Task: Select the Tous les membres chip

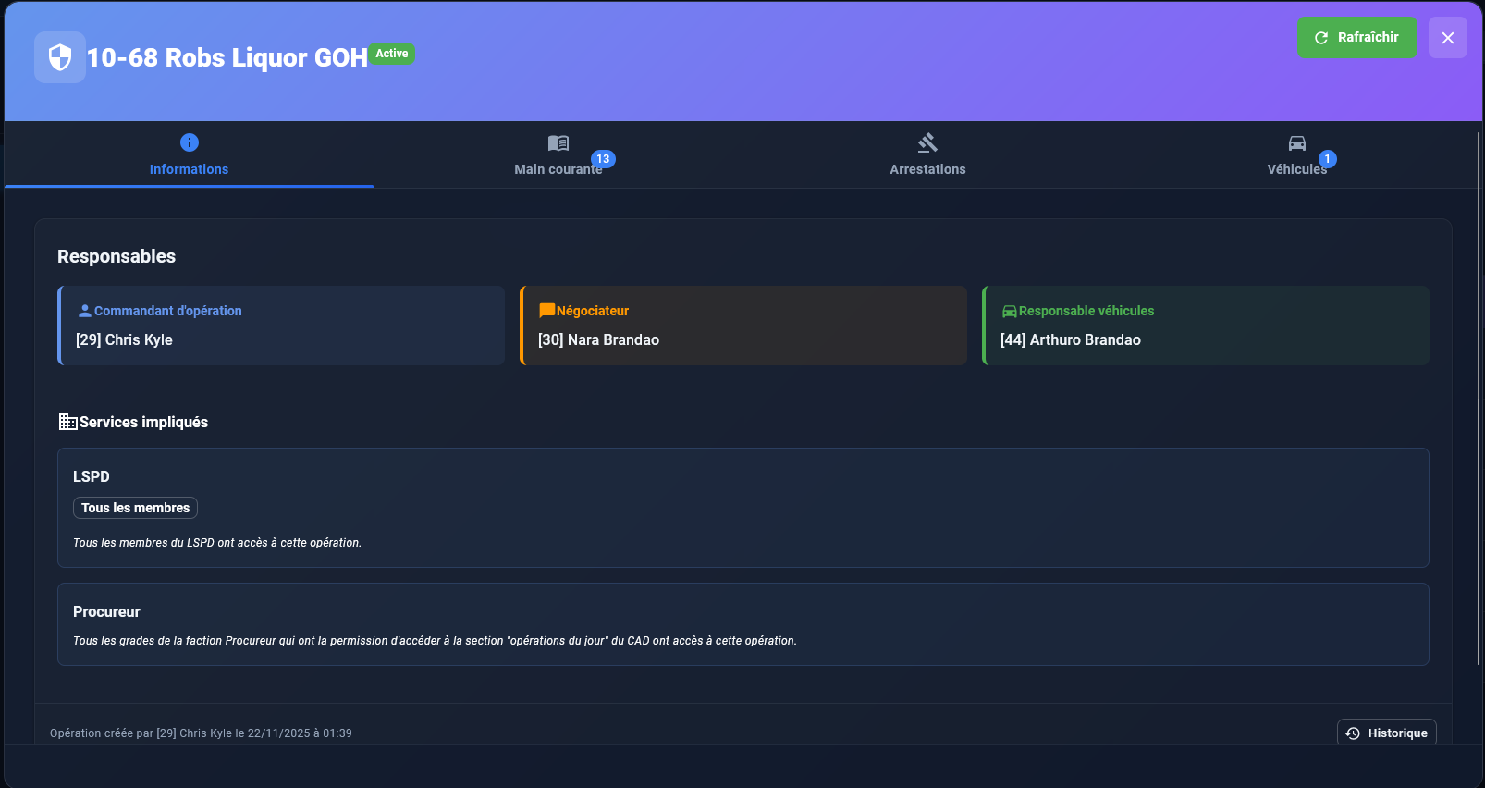Action: 135,508
